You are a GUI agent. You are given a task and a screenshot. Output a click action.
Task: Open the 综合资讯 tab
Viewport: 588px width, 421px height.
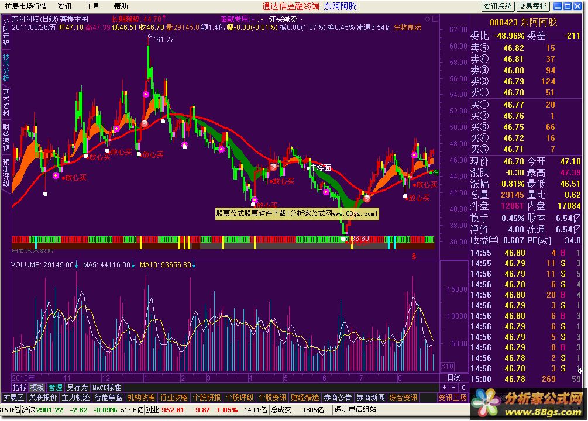[x=404, y=398]
